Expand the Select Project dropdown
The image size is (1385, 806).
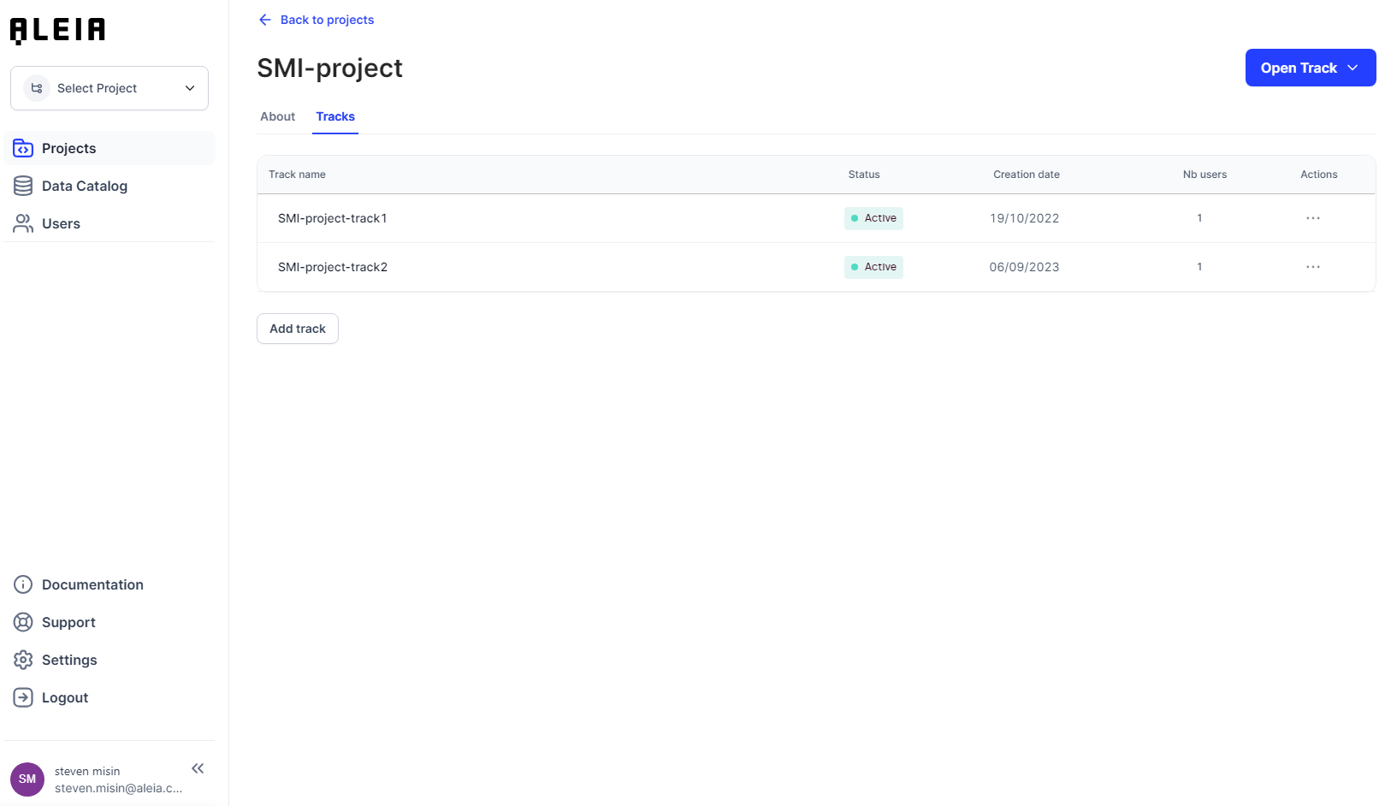tap(109, 88)
